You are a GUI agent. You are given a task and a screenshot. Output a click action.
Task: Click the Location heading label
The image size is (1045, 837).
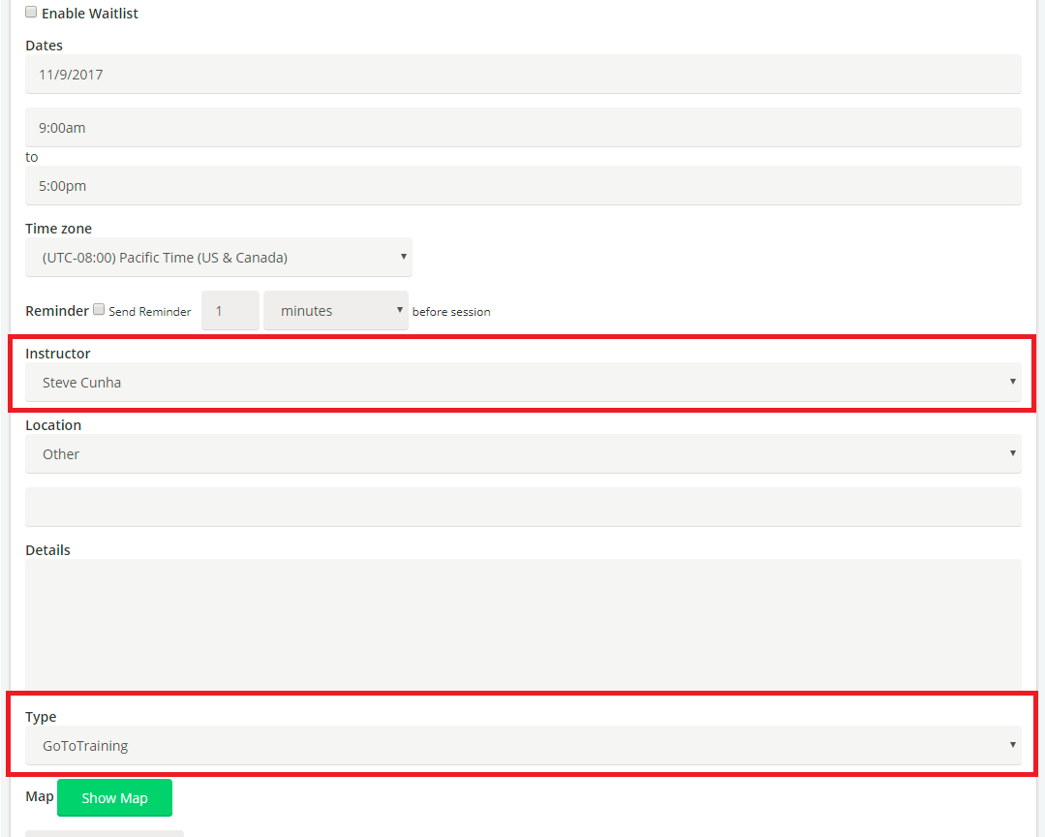point(53,425)
